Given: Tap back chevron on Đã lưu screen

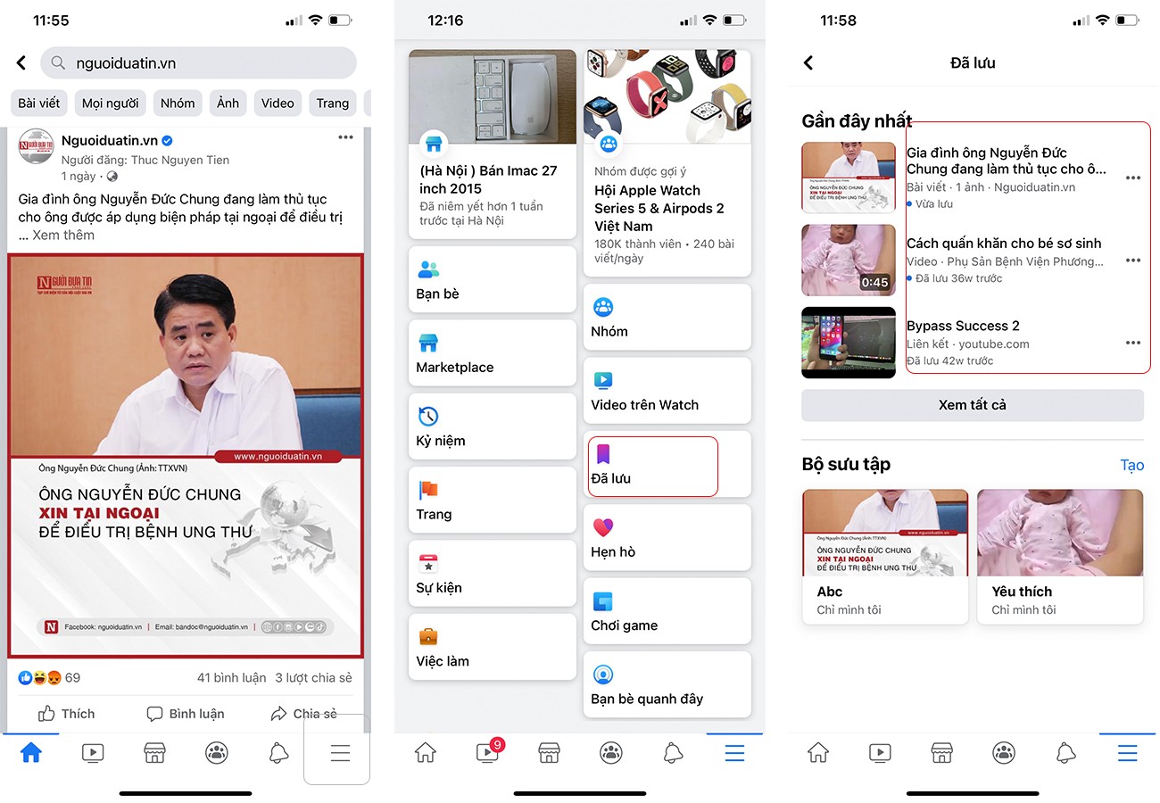Looking at the screenshot, I should click(808, 62).
